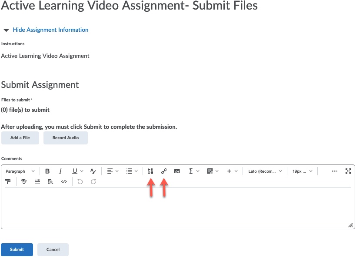Toggle italic text formatting
This screenshot has height=258, width=356.
60,171
